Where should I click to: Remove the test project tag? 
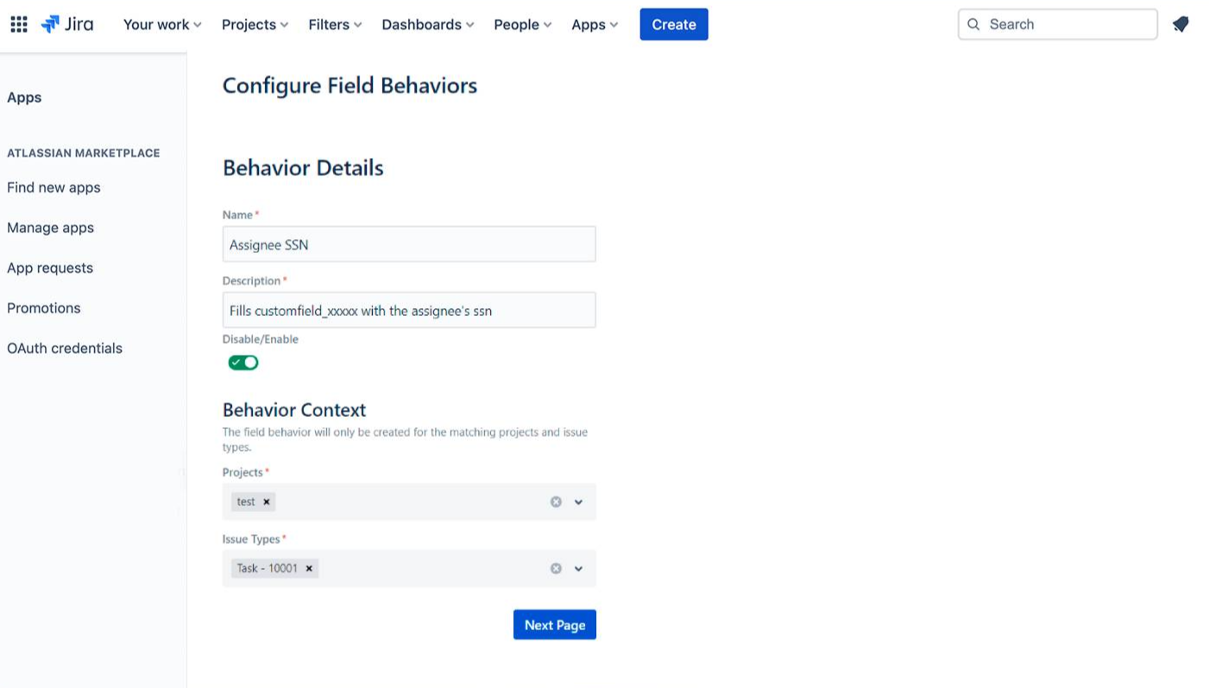tap(267, 502)
